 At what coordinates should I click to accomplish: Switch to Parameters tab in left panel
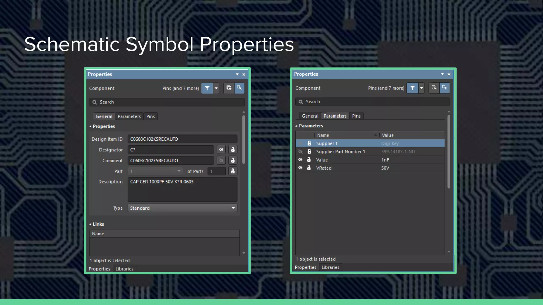pos(129,116)
